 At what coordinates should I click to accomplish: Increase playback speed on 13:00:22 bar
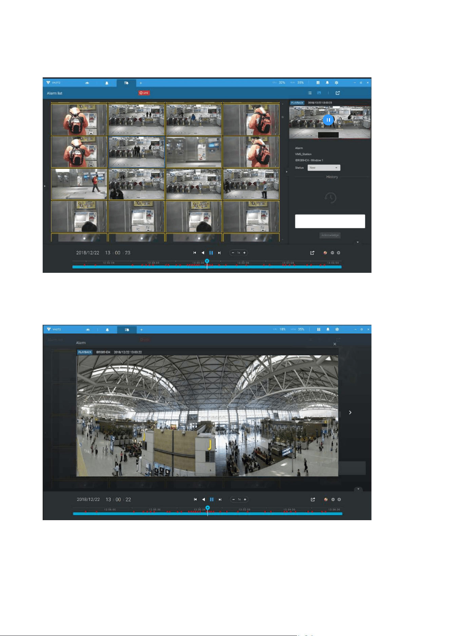245,499
